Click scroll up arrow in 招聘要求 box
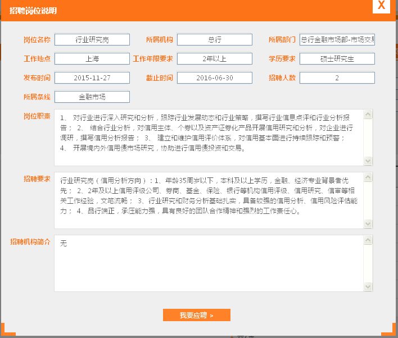This screenshot has width=398, height=338. point(368,177)
